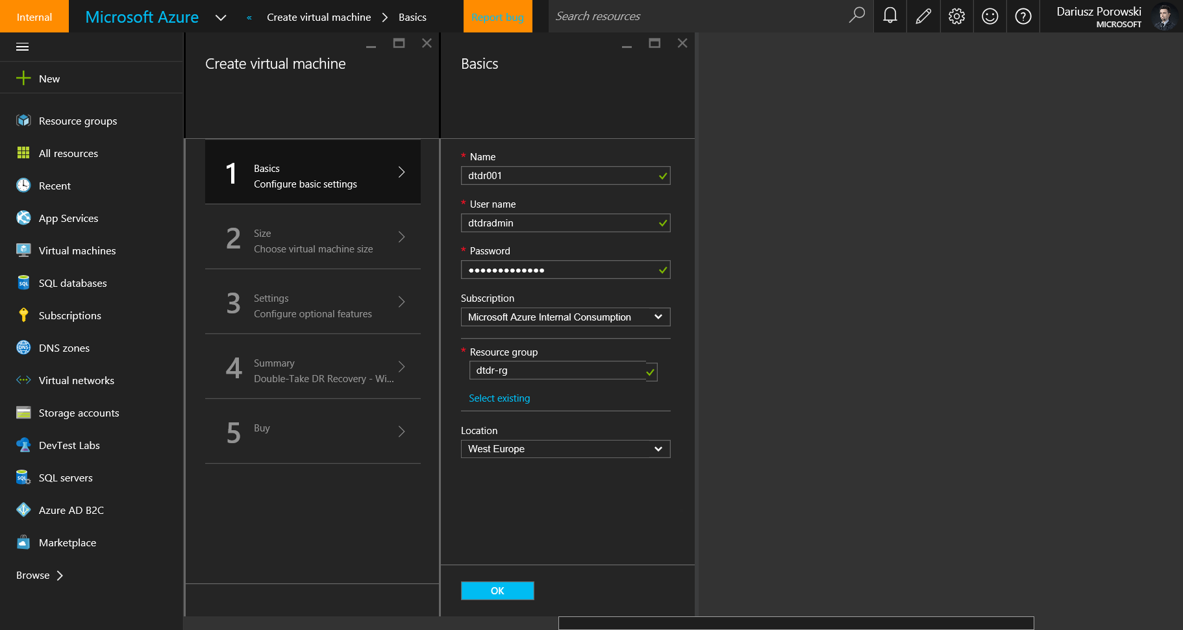Screen dimensions: 1183x630
Task: Close the Basics blade
Action: [x=682, y=43]
